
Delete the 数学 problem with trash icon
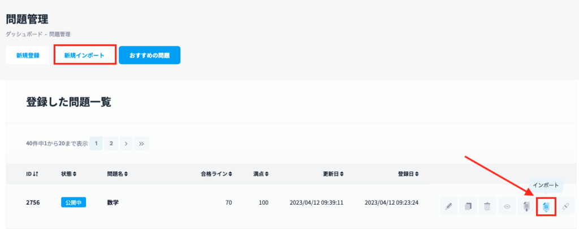487,206
